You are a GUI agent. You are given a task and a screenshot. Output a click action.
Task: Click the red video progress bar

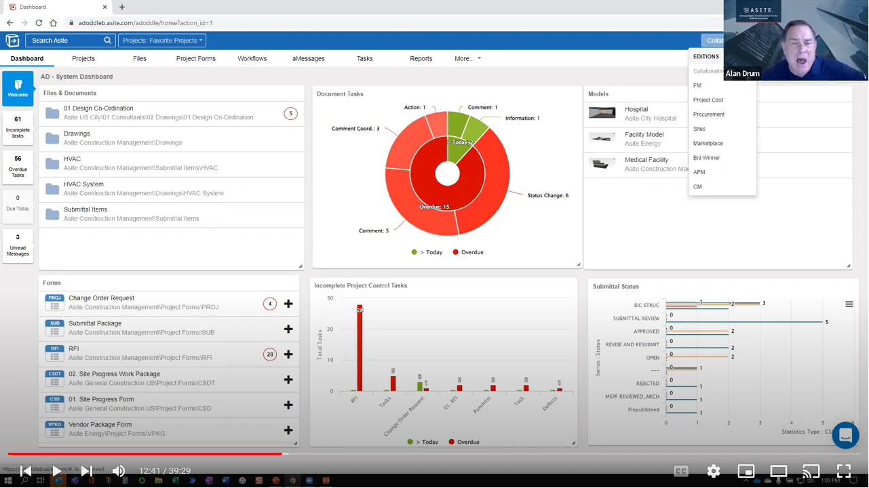[142, 453]
